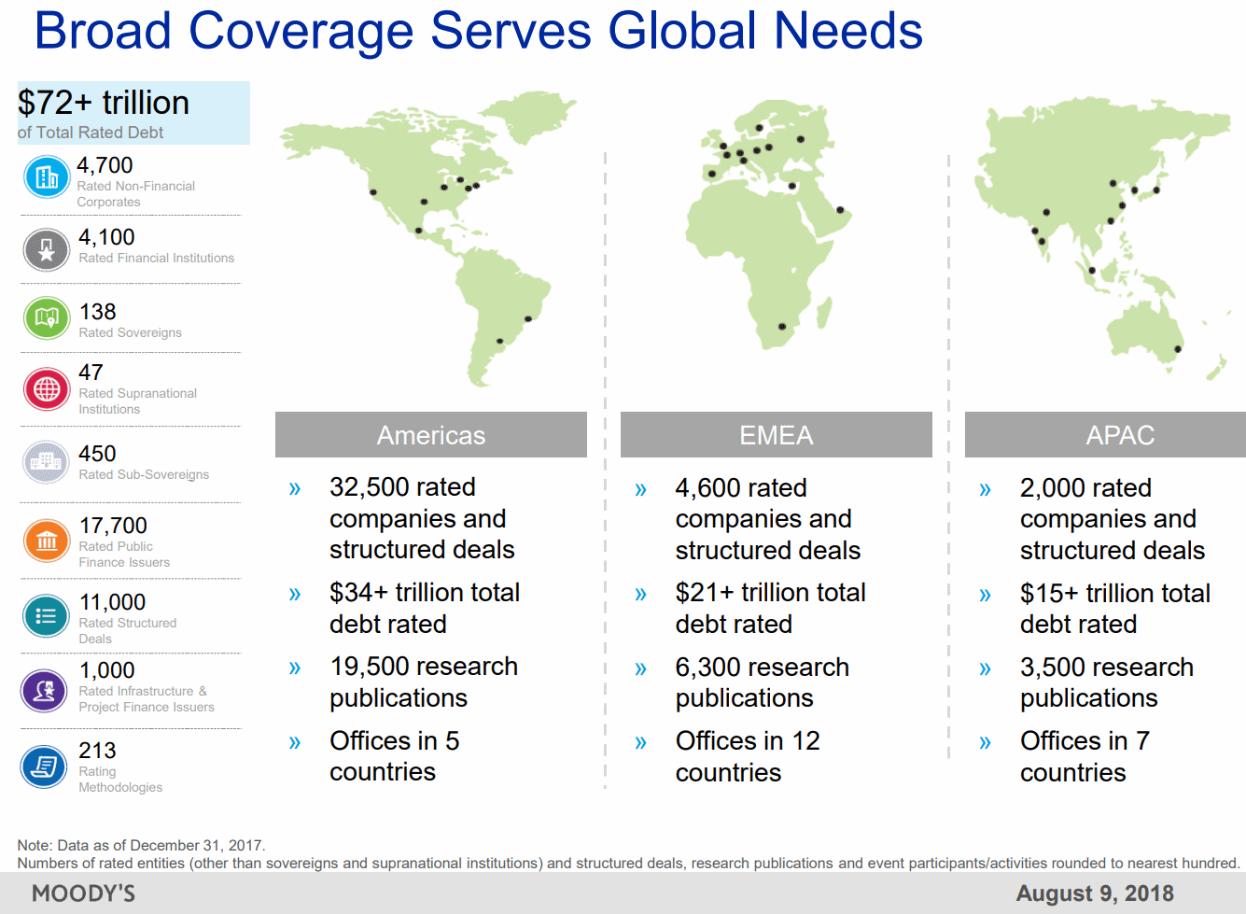The height and width of the screenshot is (914, 1246).
Task: Select the EMEA region header
Action: [777, 435]
